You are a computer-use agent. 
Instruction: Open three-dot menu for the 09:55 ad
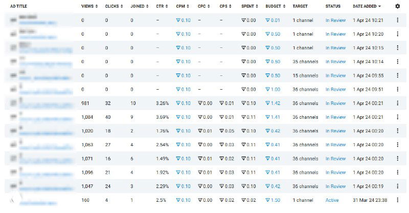pos(398,75)
